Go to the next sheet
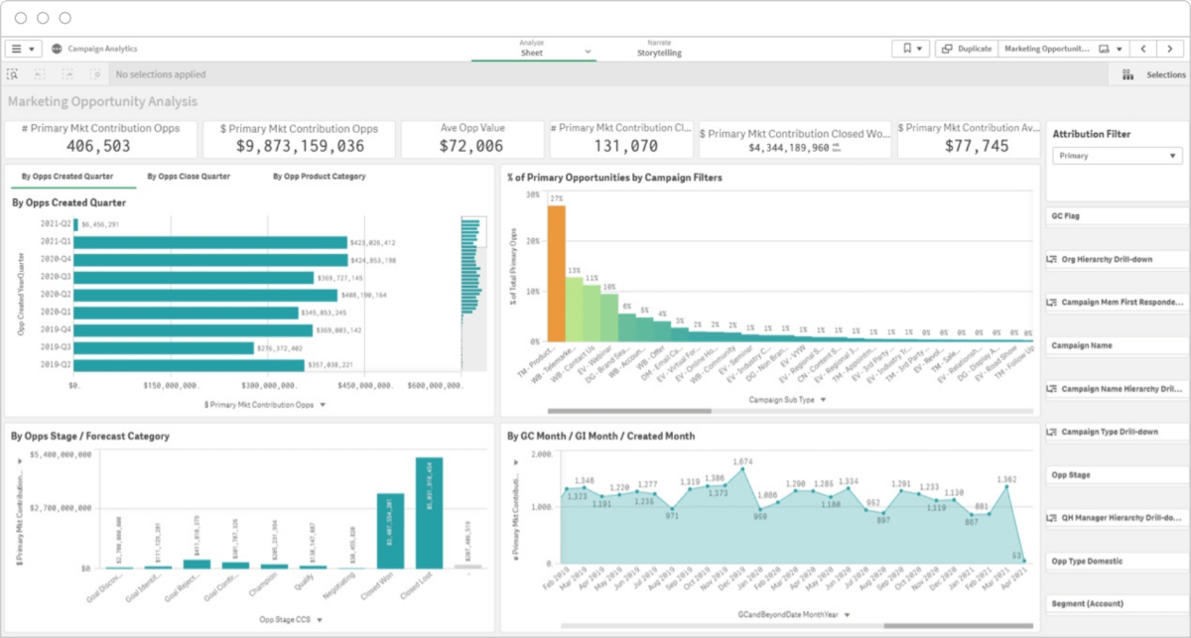Image resolution: width=1191 pixels, height=638 pixels. (x=1172, y=49)
